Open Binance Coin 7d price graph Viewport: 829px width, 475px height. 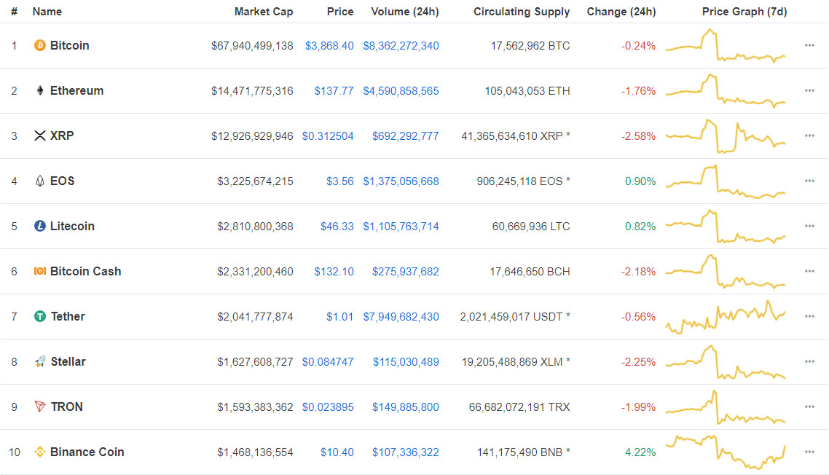tap(726, 452)
